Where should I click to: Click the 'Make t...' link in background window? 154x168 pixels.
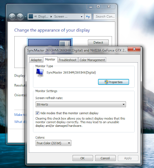(x=19, y=115)
